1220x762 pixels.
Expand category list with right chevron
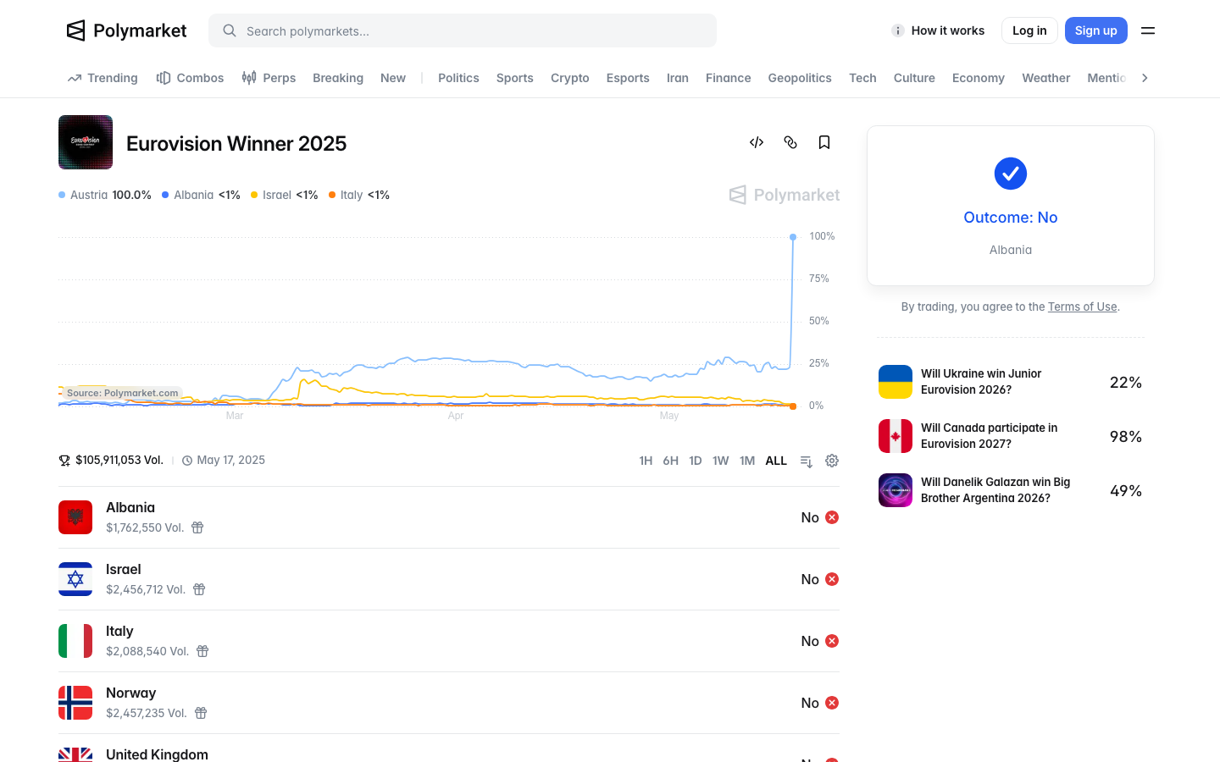1145,78
